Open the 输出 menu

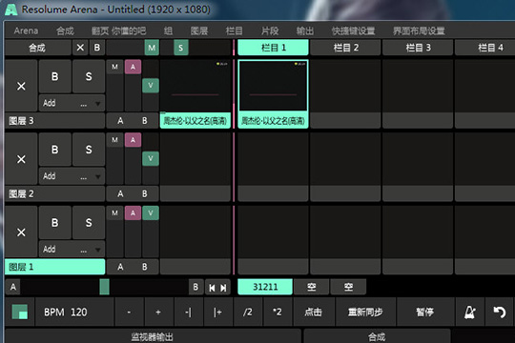coord(305,30)
